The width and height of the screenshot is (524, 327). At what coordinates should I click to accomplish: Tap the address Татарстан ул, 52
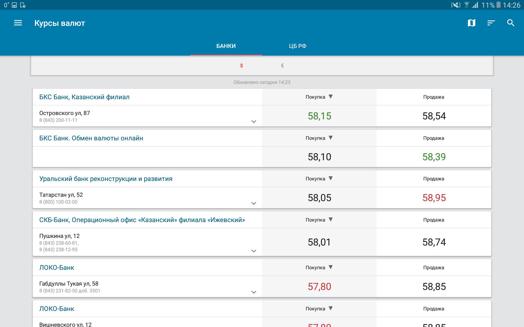click(x=61, y=195)
